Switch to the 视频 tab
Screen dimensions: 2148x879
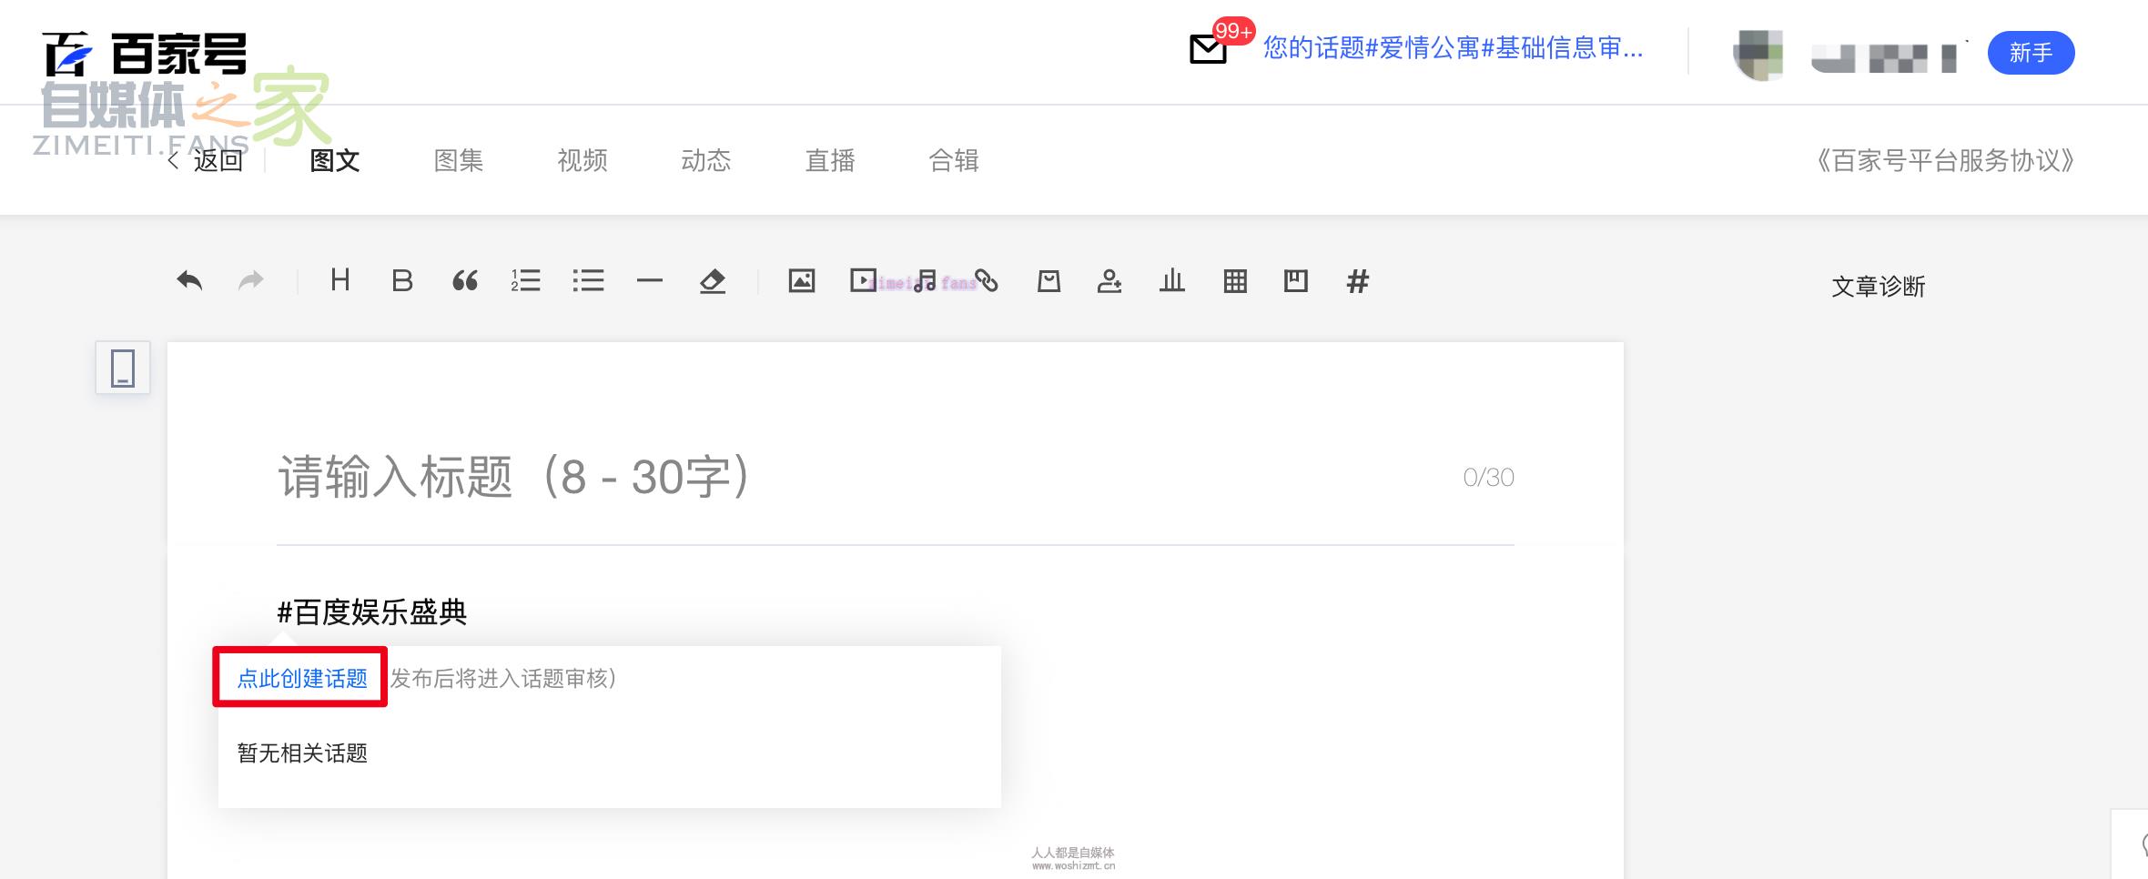pyautogui.click(x=583, y=161)
